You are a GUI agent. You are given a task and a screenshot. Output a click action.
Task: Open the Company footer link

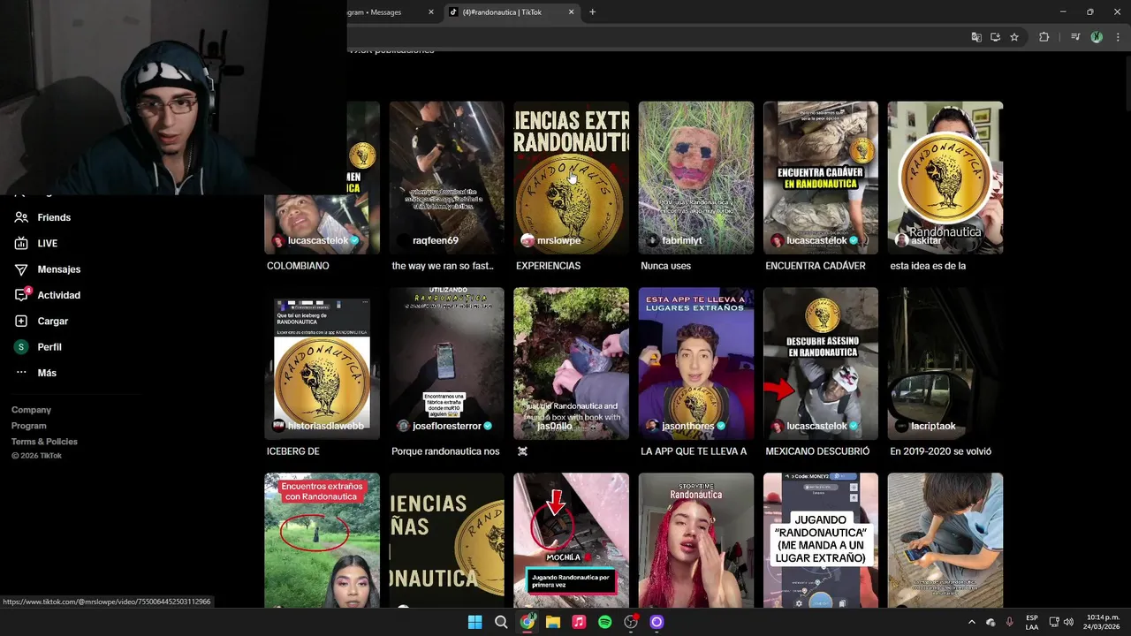pyautogui.click(x=31, y=410)
